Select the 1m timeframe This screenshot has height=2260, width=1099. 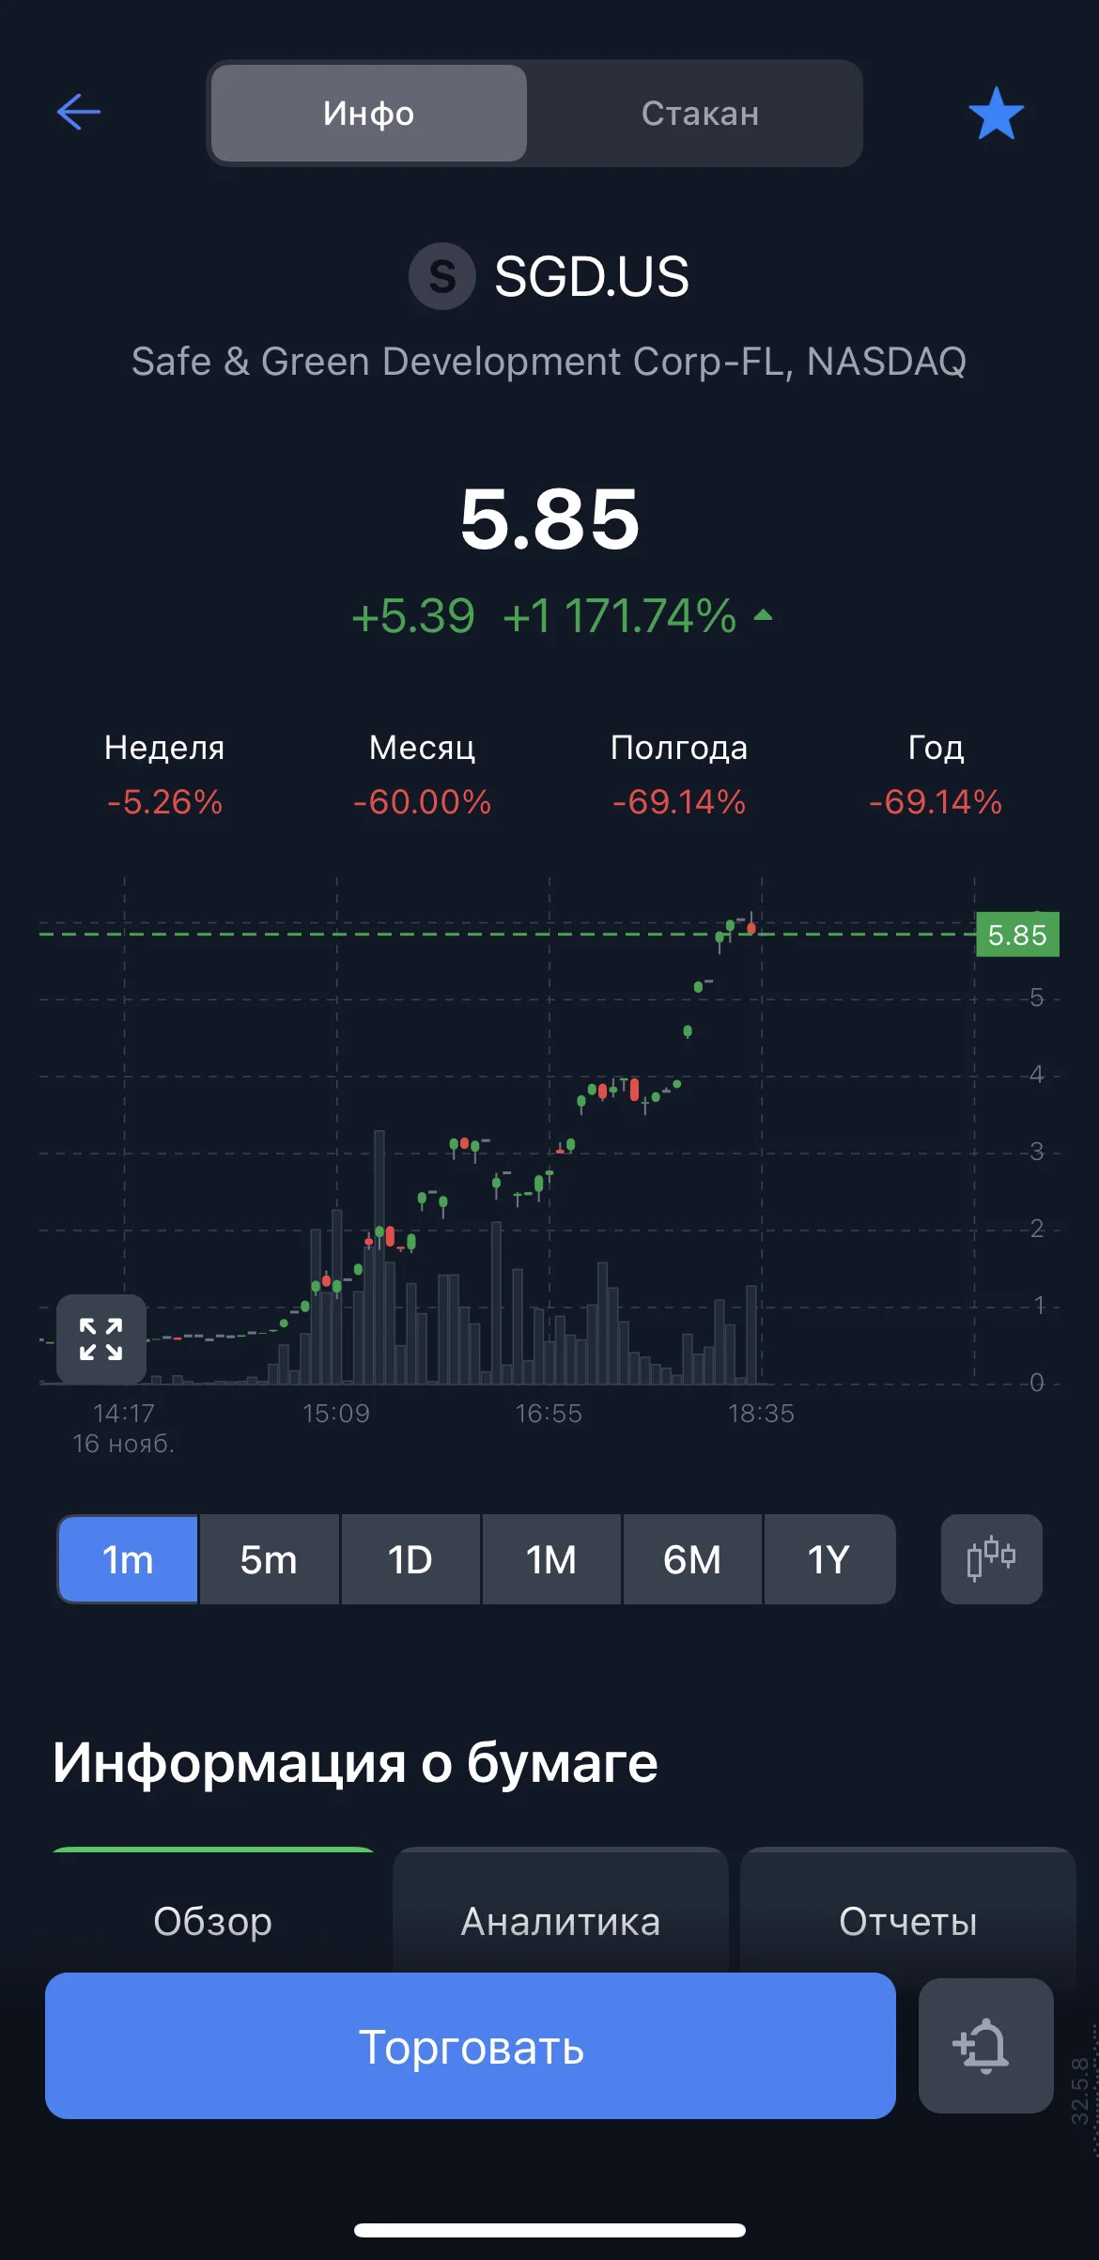click(128, 1559)
